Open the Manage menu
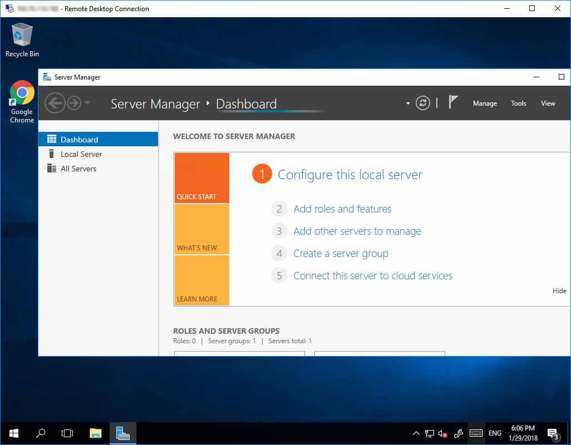This screenshot has height=445, width=571. [x=485, y=103]
